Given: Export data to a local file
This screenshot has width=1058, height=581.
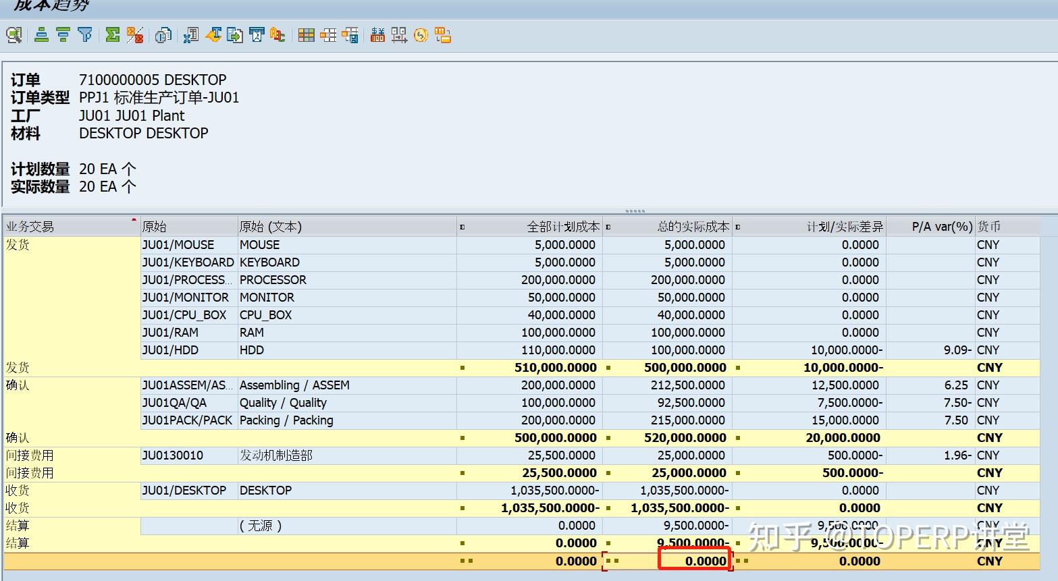Looking at the screenshot, I should pos(235,35).
